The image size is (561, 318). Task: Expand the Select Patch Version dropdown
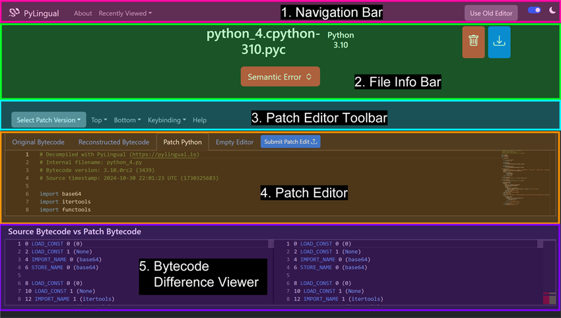[48, 120]
